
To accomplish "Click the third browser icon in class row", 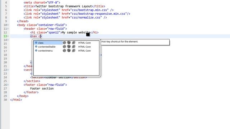I will point(74,43).
